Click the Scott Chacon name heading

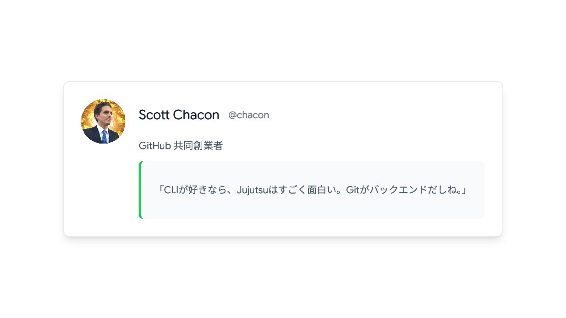click(179, 115)
